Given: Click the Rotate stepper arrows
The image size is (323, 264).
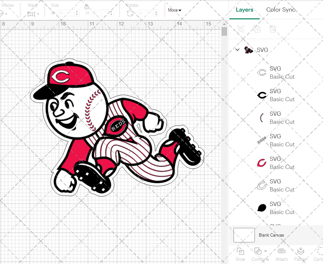Looking at the screenshot, I should click(x=156, y=13).
